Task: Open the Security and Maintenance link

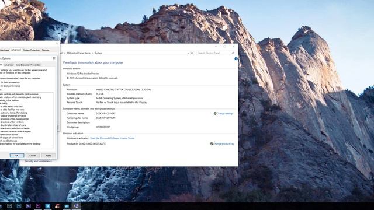Action: pyautogui.click(x=39, y=161)
